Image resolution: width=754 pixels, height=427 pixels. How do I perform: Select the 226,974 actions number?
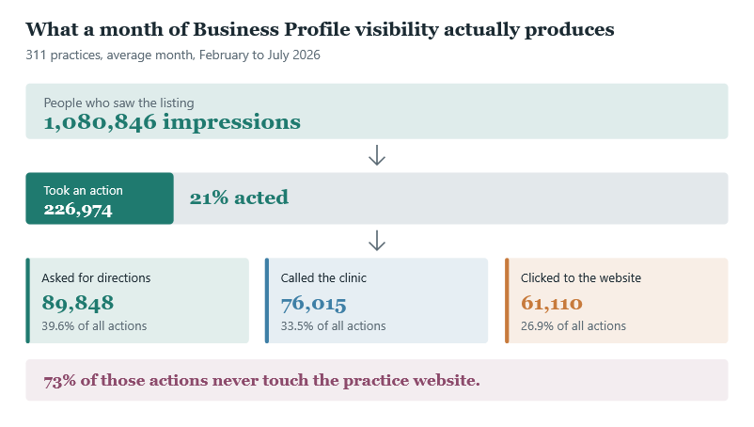(x=78, y=210)
